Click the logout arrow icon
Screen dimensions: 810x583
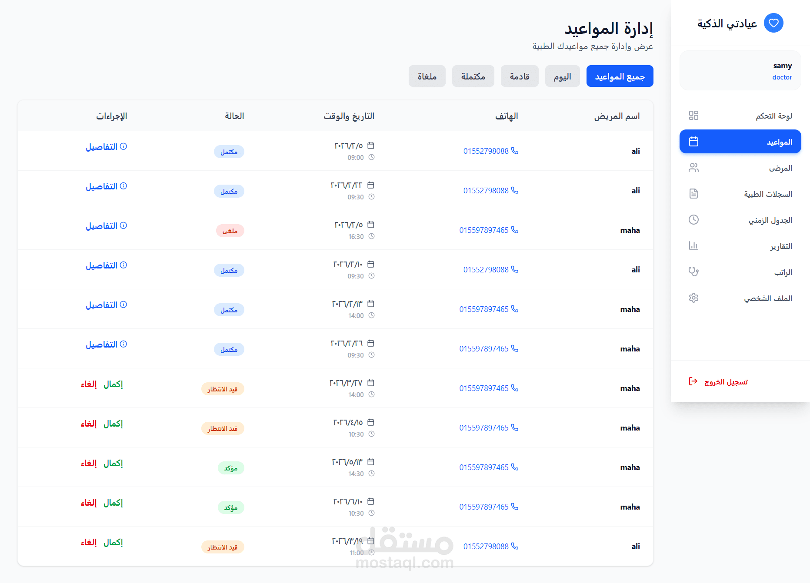693,381
